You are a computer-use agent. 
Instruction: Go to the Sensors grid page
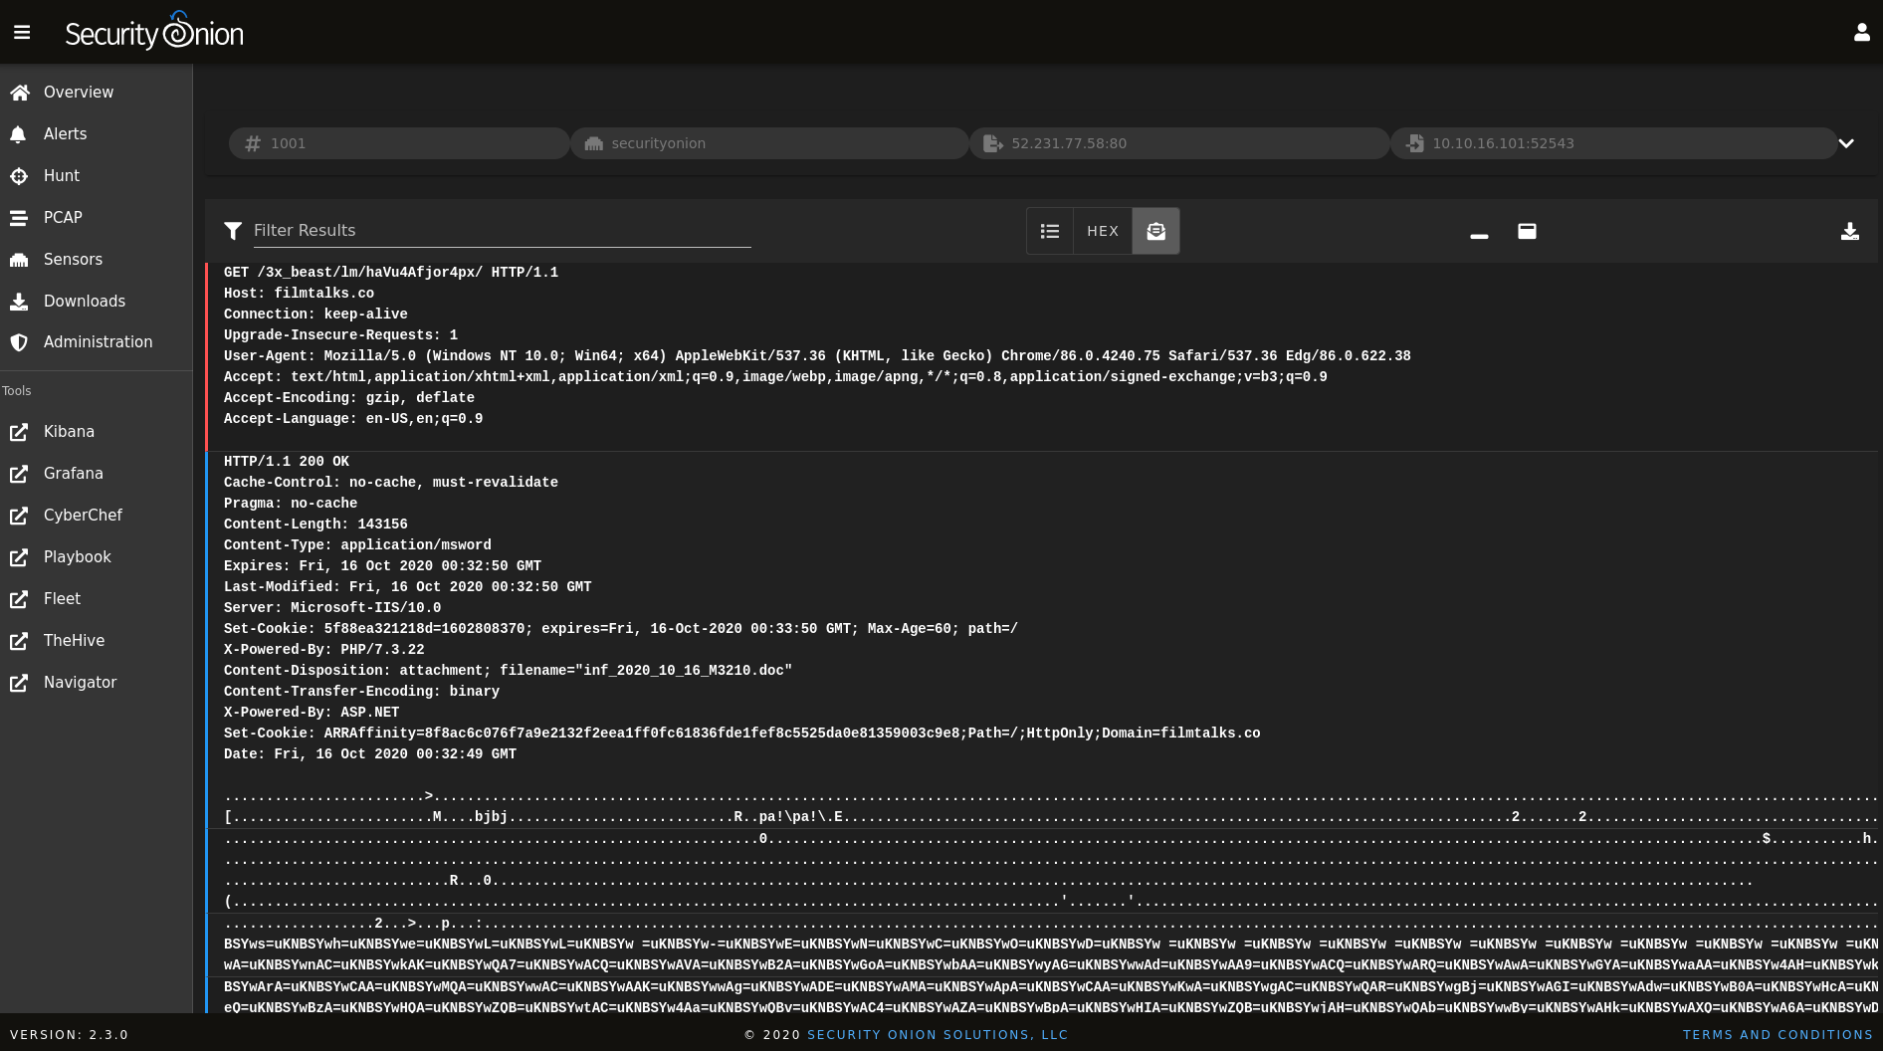[72, 259]
